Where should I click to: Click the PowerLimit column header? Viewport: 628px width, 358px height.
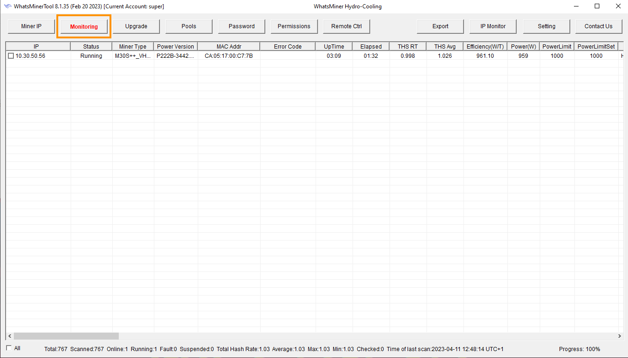point(557,46)
